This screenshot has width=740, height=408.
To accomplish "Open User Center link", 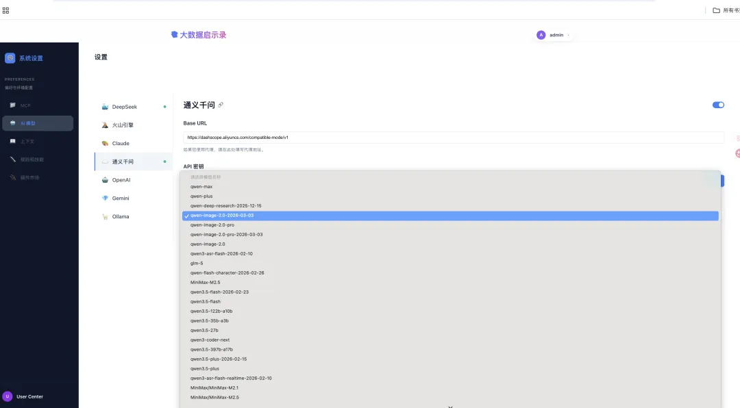I will pos(29,396).
